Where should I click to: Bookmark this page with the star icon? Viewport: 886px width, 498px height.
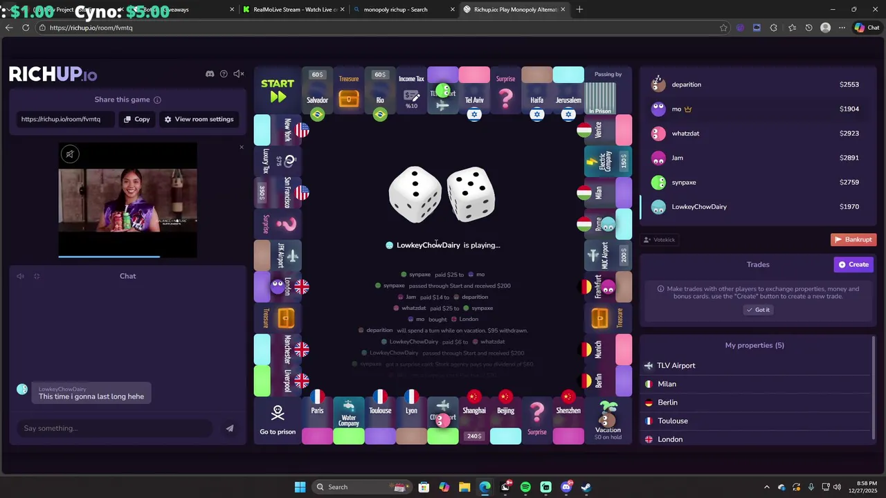(x=723, y=28)
